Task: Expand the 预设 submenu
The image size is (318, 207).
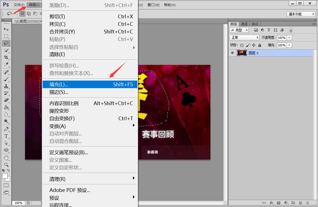Action: 90,198
